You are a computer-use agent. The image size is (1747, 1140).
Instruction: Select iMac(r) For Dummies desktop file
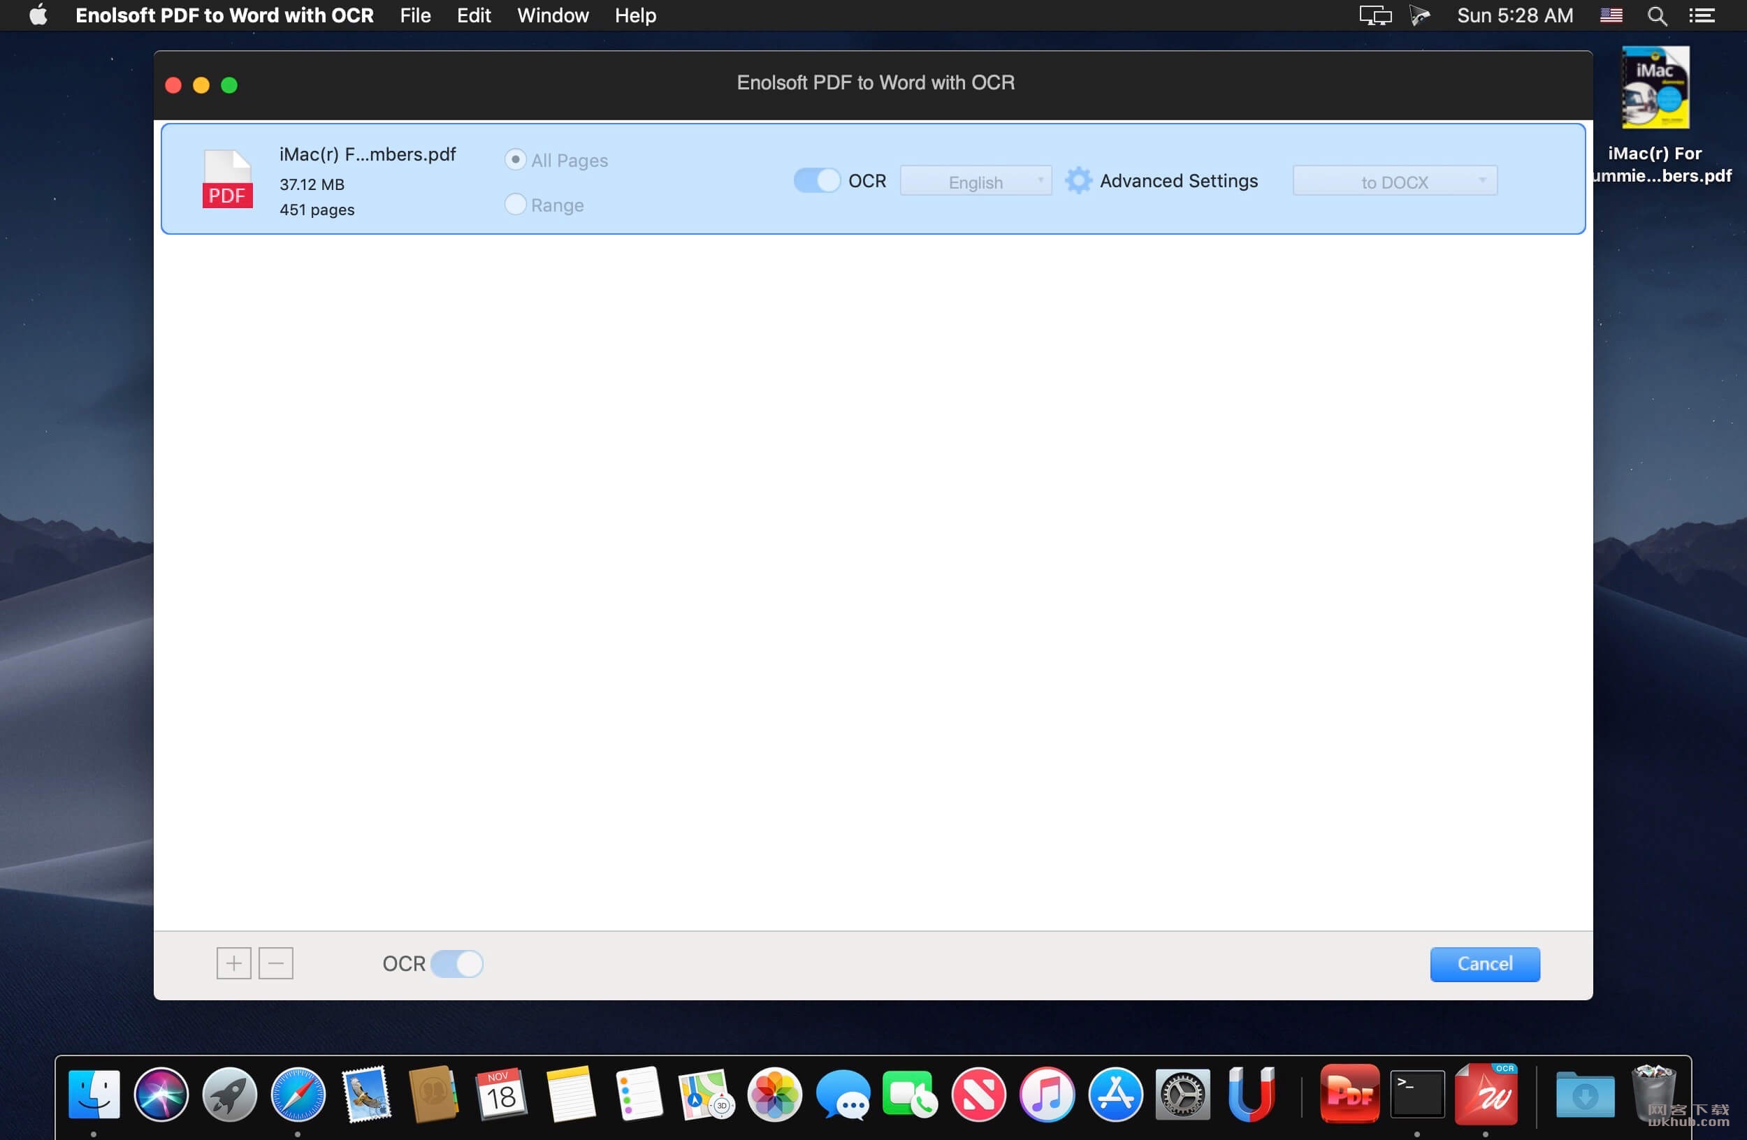(1656, 116)
